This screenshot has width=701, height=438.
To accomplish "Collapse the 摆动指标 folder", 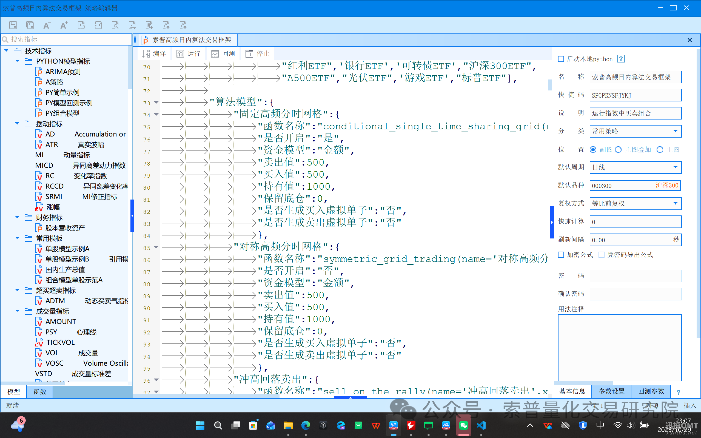I will click(x=17, y=124).
